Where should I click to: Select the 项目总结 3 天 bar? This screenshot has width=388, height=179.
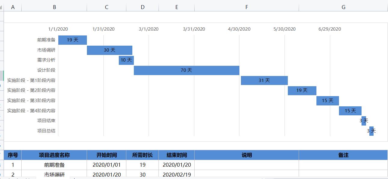pyautogui.click(x=371, y=131)
